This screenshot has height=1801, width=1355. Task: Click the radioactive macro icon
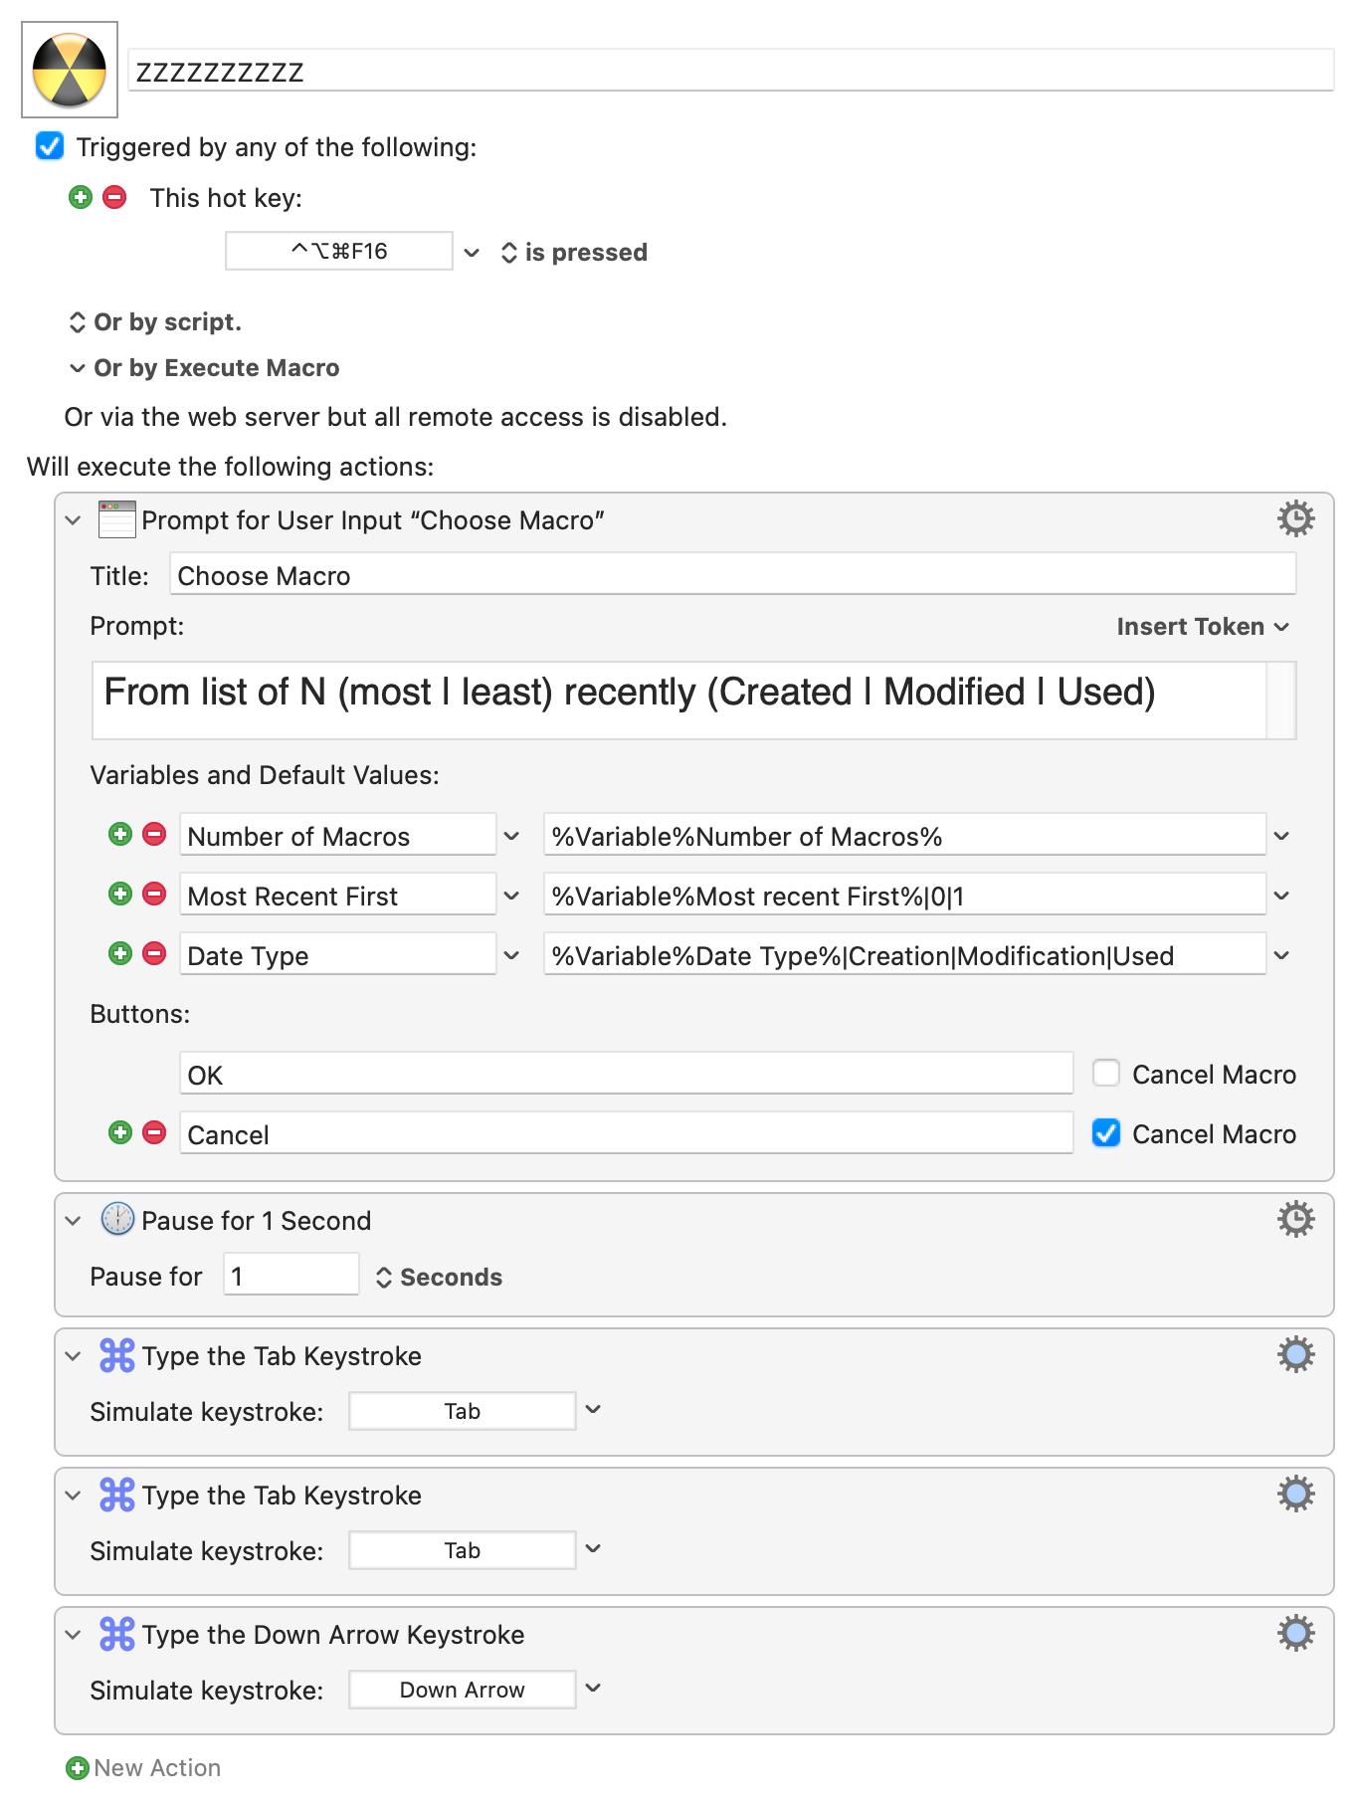tap(70, 70)
